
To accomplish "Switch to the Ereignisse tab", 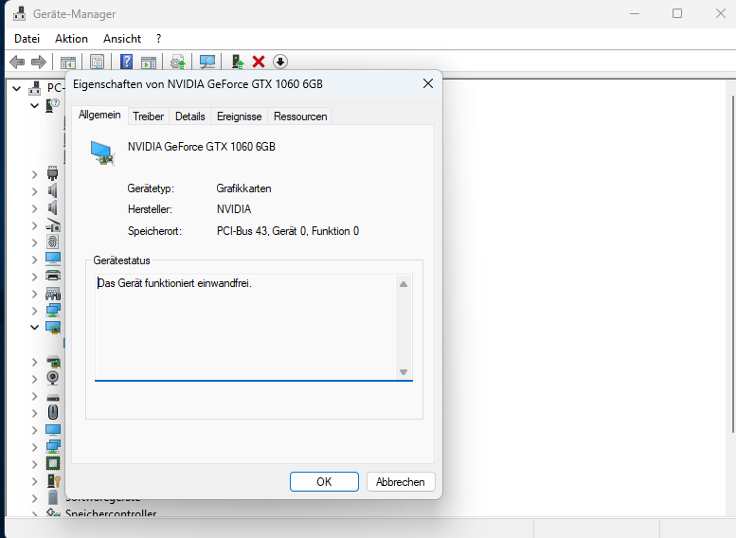I will [240, 117].
